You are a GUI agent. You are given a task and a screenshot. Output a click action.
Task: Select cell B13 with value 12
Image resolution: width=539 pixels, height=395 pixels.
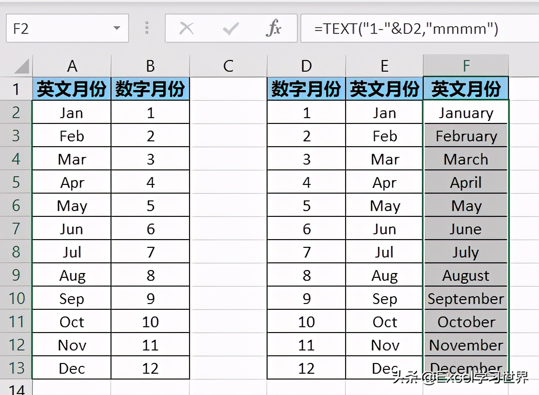pyautogui.click(x=150, y=367)
